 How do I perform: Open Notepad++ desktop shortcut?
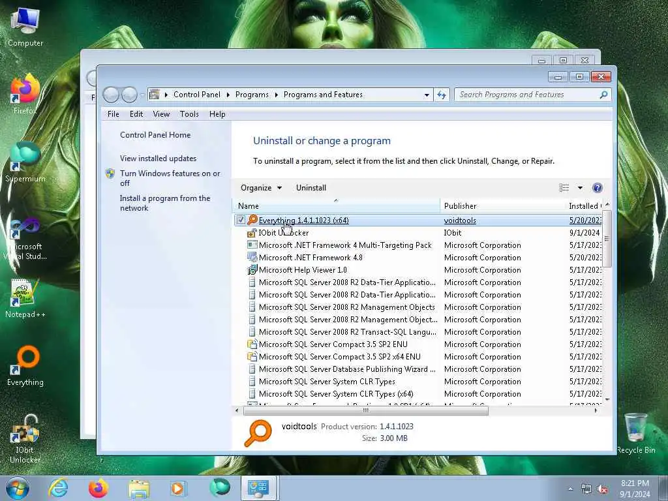[25, 298]
